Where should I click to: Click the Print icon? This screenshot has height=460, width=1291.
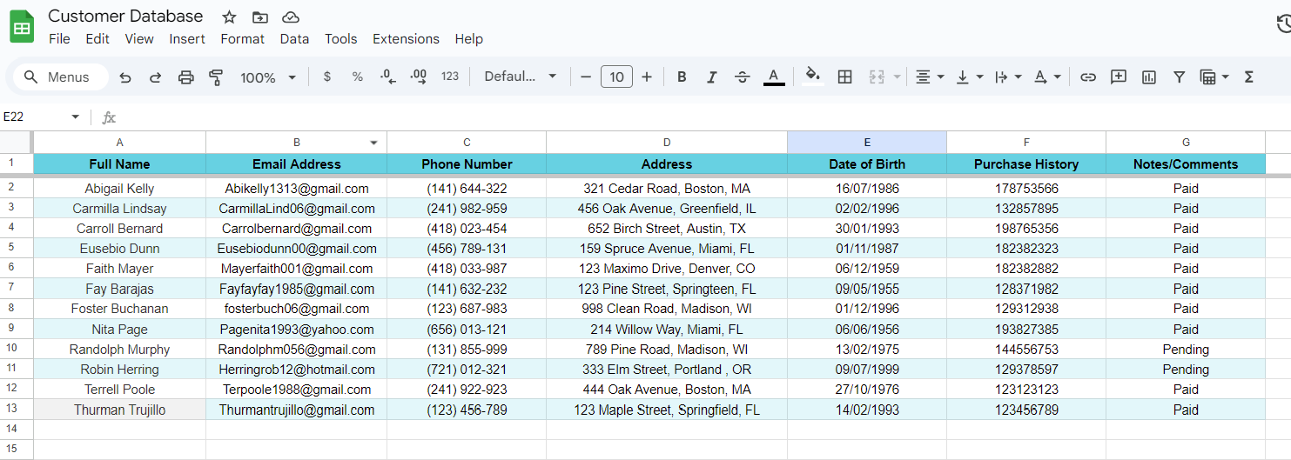pos(185,77)
